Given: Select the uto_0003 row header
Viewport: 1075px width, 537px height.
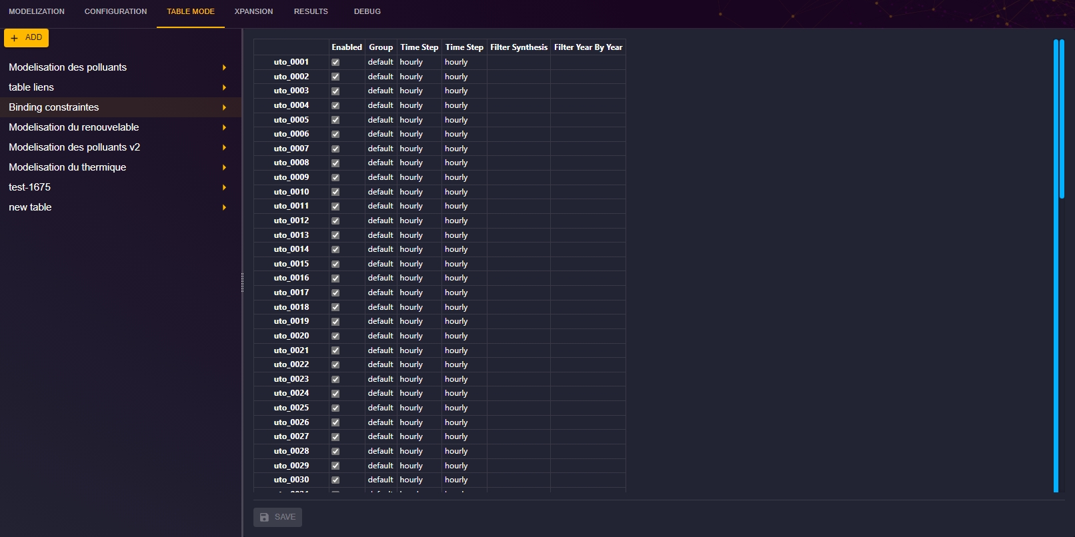Looking at the screenshot, I should tap(291, 91).
